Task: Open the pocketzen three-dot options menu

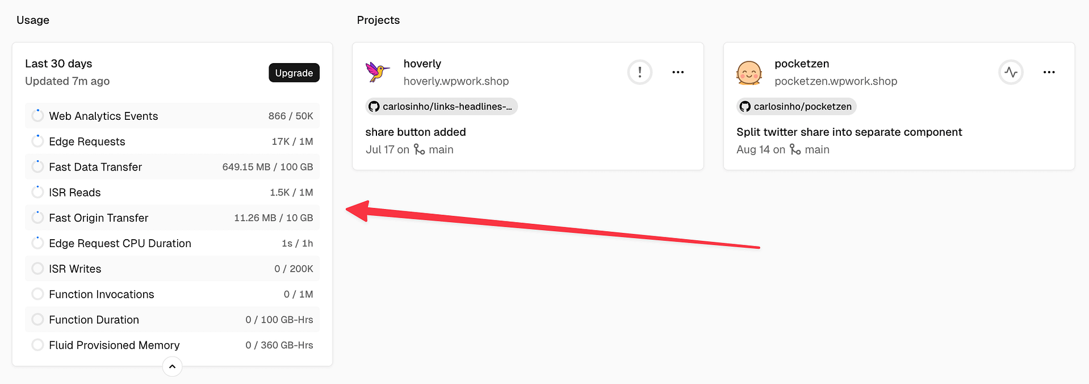Action: tap(1049, 72)
